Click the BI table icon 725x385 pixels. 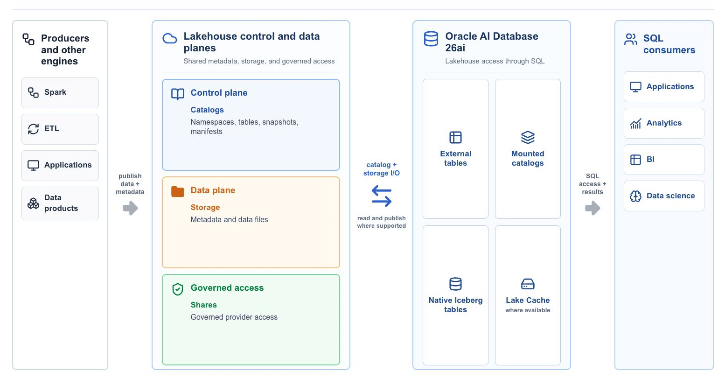click(x=636, y=160)
